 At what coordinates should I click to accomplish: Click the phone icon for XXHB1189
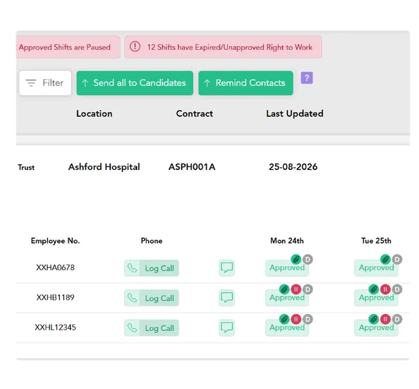(132, 298)
